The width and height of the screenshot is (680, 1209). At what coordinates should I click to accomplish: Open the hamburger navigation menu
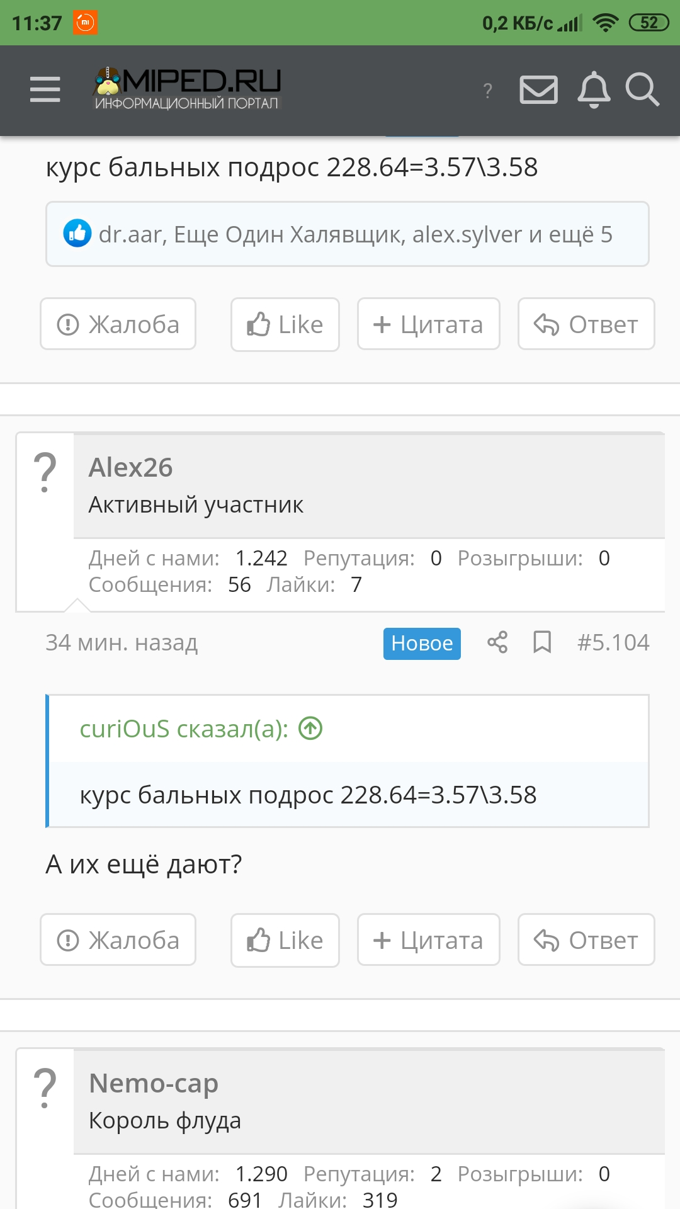pyautogui.click(x=45, y=89)
